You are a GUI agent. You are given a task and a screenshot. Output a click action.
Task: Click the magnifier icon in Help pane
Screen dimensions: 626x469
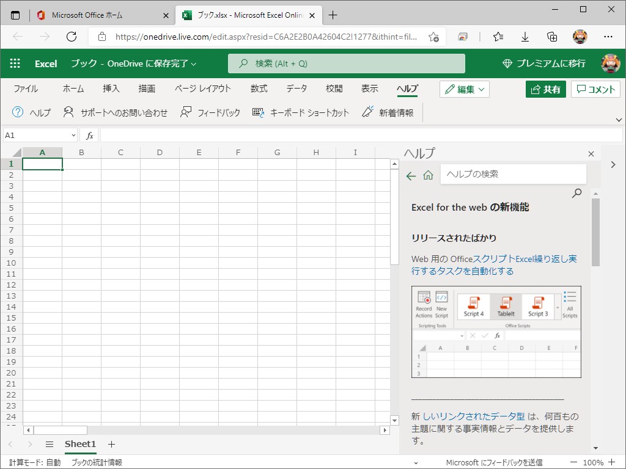point(576,192)
